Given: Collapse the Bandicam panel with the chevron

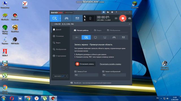Looking at the screenshot, I should tap(130, 24).
